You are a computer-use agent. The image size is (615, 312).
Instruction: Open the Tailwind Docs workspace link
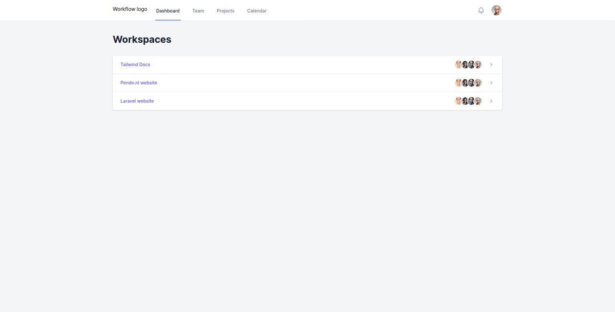pos(135,64)
